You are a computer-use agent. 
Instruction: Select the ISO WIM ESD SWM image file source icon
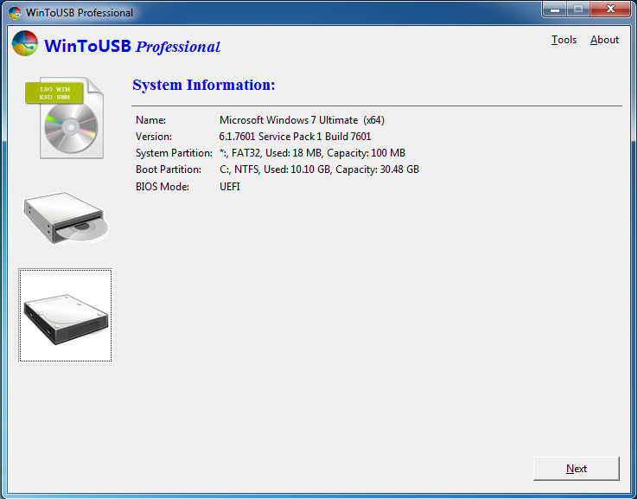click(x=65, y=118)
